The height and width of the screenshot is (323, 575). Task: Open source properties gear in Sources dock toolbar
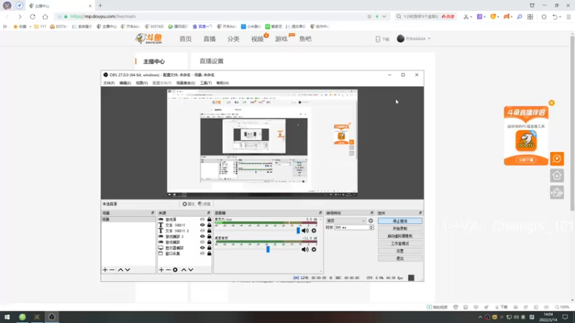click(175, 270)
